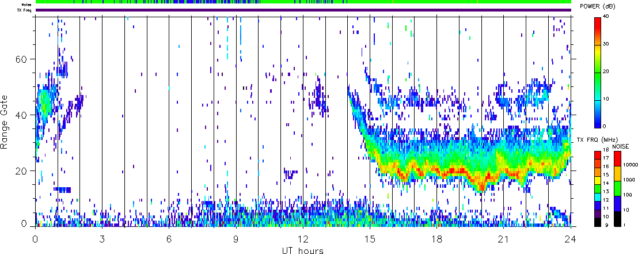638x254 pixels.
Task: Click the '11' label on the TX FRQ legend
Action: (x=606, y=208)
